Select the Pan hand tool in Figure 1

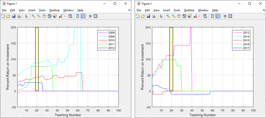tap(44, 16)
